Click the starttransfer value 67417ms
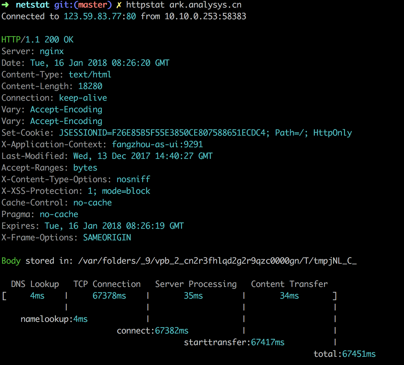 268,342
